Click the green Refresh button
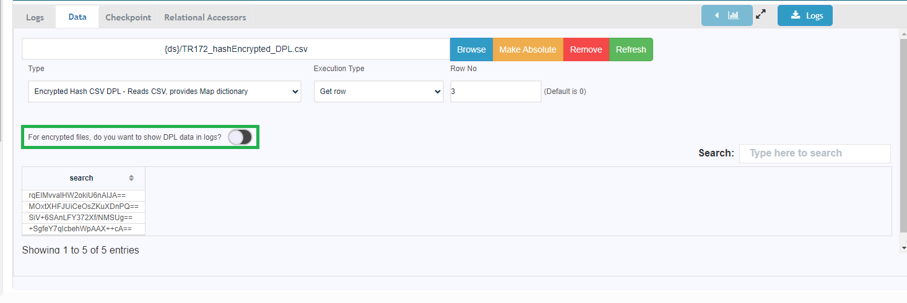 click(631, 49)
